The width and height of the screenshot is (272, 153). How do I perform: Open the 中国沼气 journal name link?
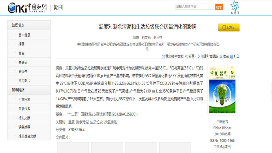pos(222,122)
